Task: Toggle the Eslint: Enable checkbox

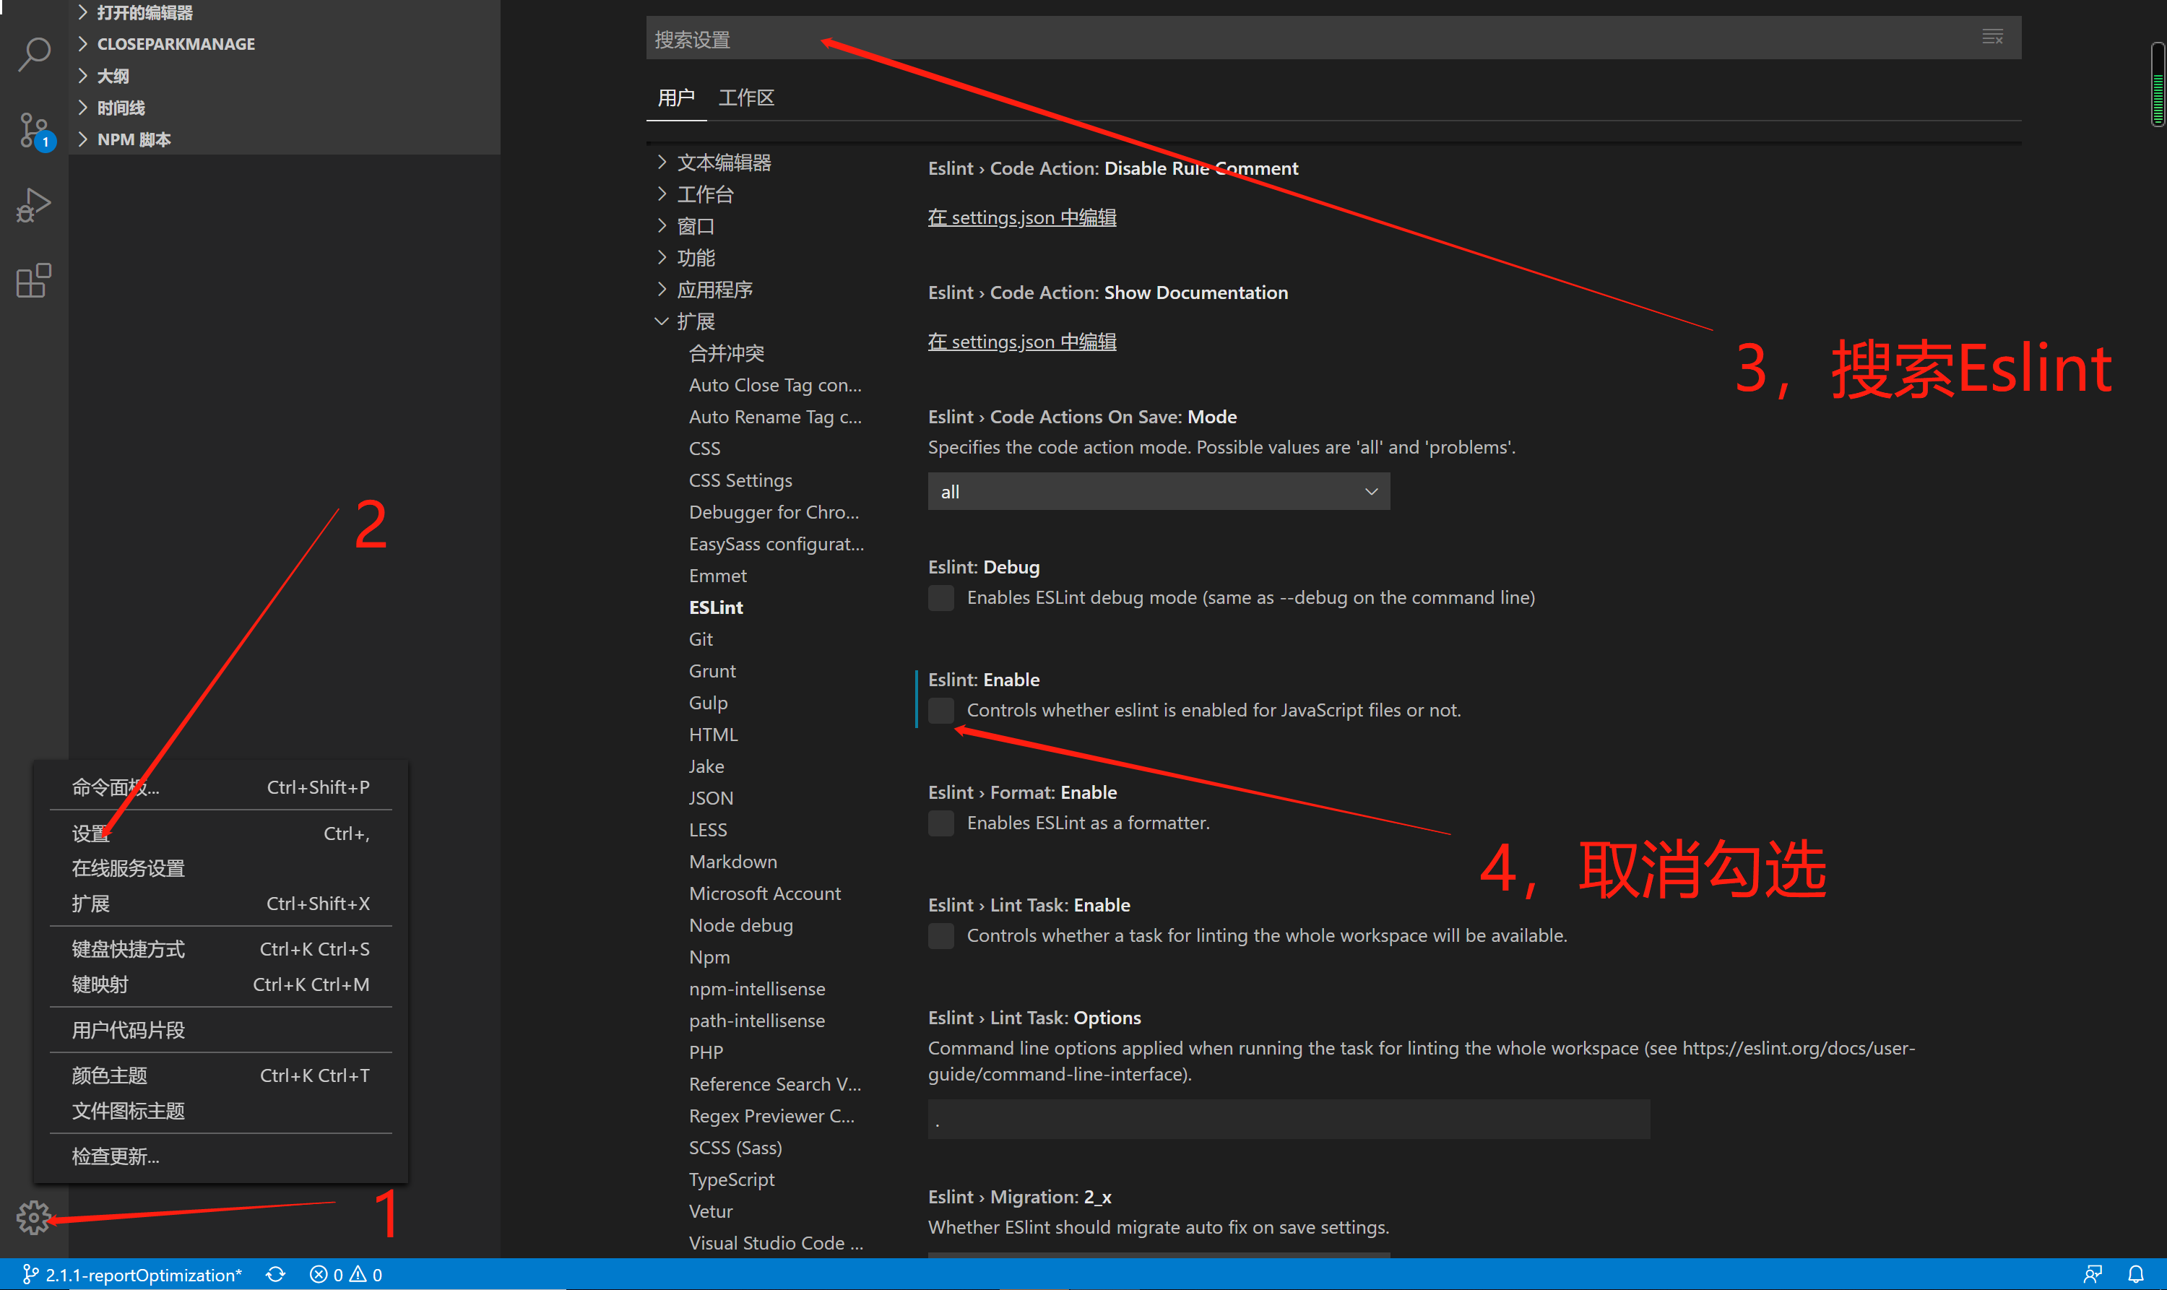Action: coord(940,711)
